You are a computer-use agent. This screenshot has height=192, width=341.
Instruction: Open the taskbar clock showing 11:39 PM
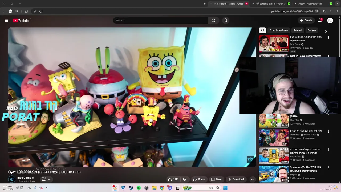pyautogui.click(x=8, y=188)
